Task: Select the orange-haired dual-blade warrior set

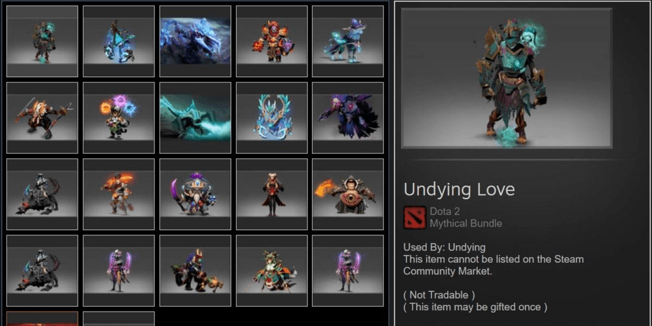Action: 42,117
